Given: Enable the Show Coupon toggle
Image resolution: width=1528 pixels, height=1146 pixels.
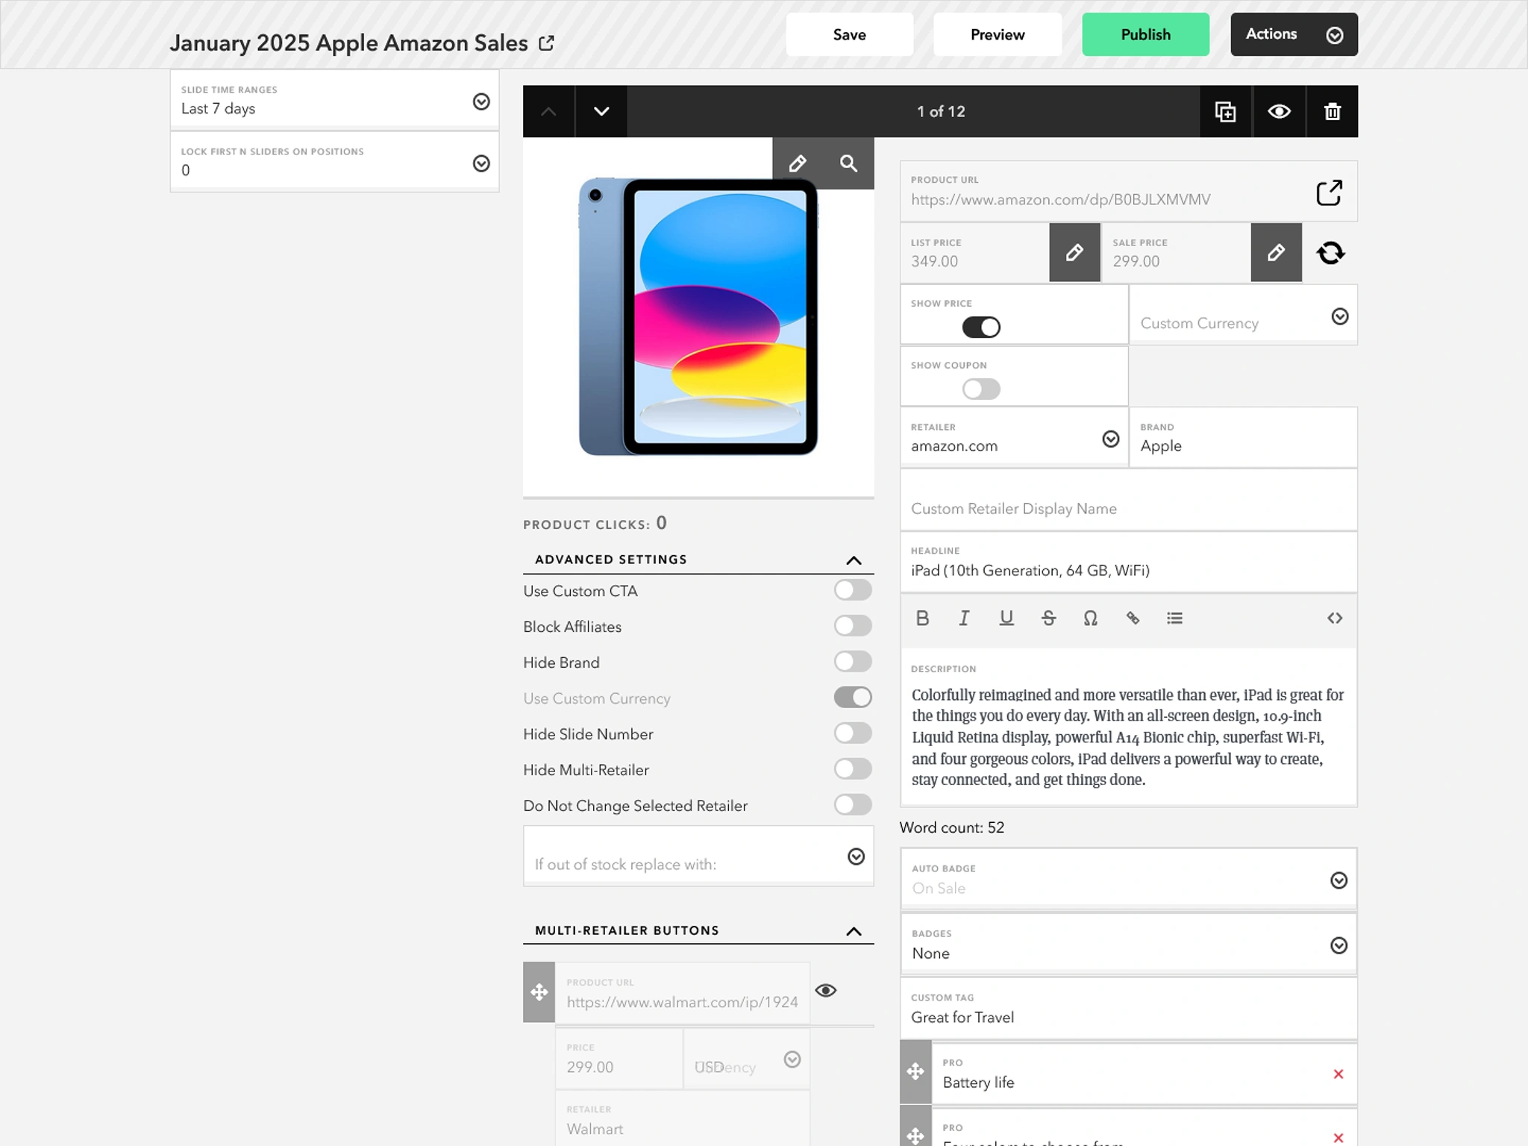Looking at the screenshot, I should (x=980, y=389).
